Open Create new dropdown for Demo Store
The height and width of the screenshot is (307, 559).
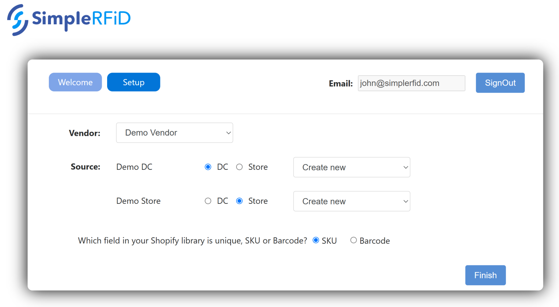[352, 201]
